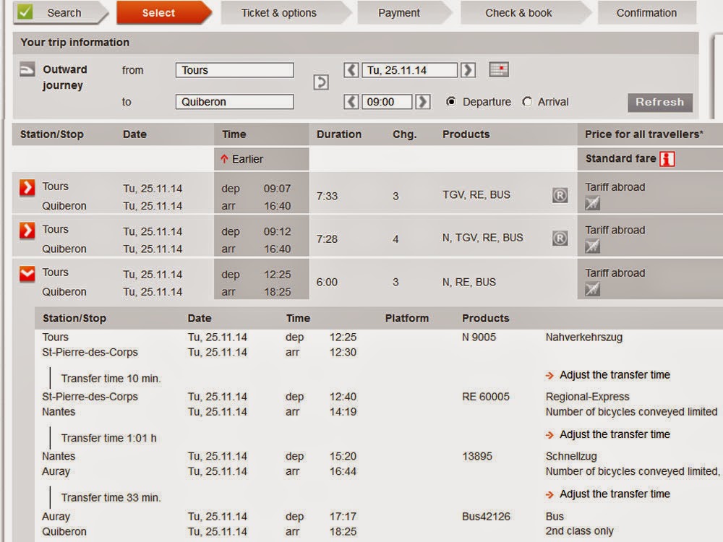Select the Arrival radio button

tap(527, 101)
